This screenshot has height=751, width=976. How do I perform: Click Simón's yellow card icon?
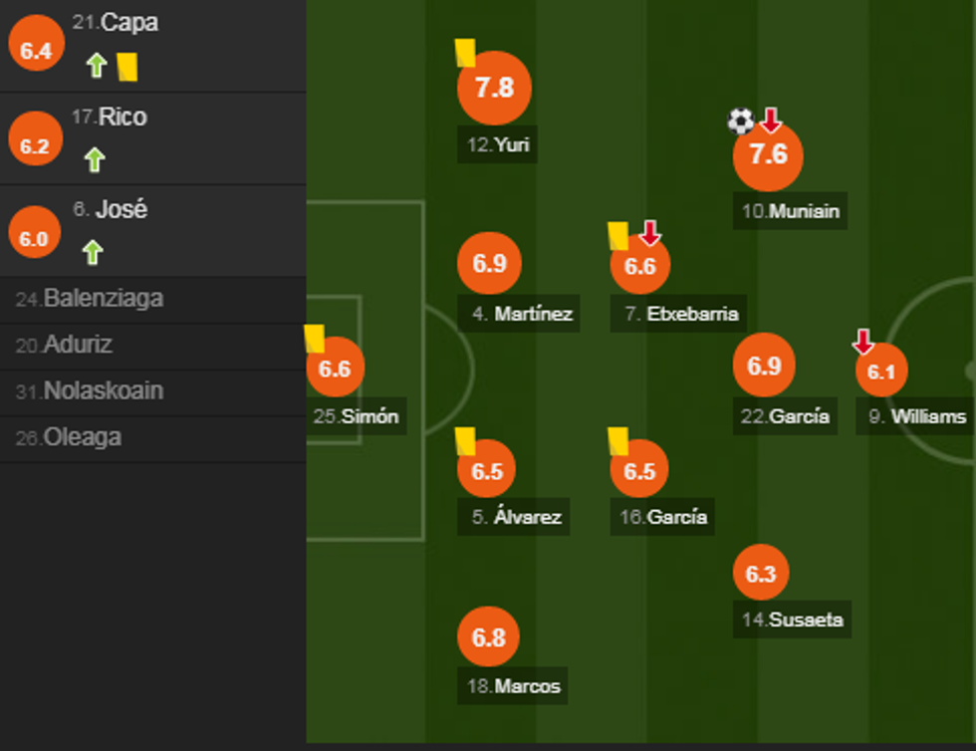[x=315, y=339]
